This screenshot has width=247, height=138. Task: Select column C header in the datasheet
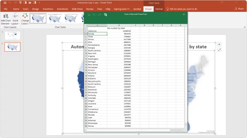point(135,25)
